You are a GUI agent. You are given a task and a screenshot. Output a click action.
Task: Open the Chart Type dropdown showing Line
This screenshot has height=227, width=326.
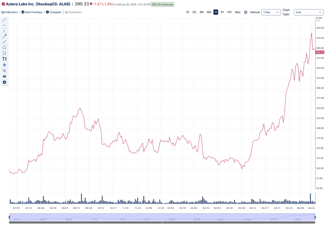click(x=308, y=12)
